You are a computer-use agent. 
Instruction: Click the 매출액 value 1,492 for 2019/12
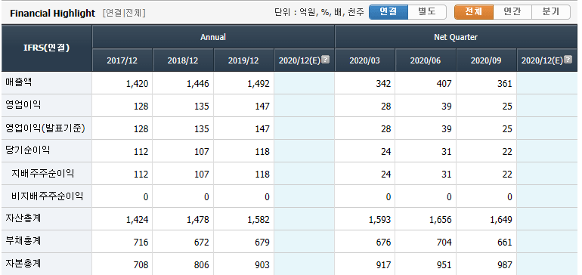258,84
